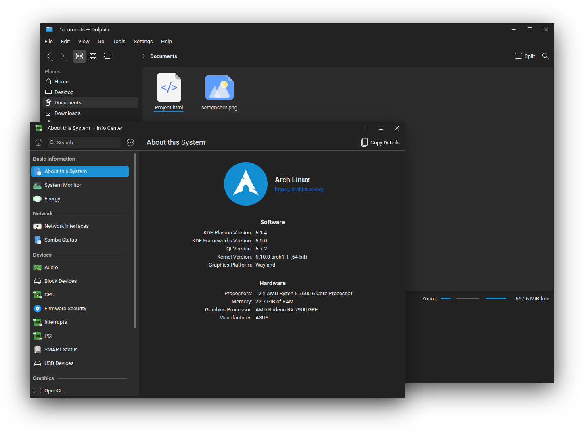The image size is (584, 434).
Task: Open the Tools menu
Action: click(x=119, y=42)
